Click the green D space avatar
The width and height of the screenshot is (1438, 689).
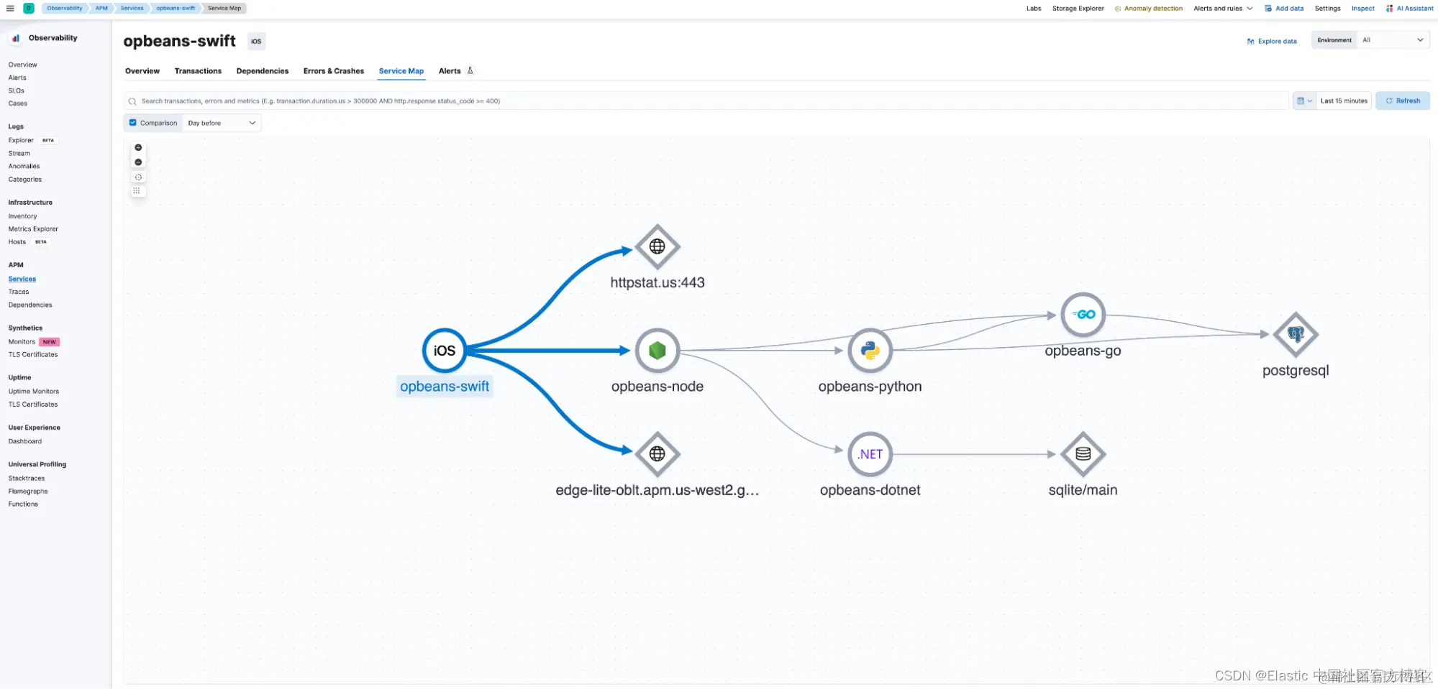(x=29, y=9)
